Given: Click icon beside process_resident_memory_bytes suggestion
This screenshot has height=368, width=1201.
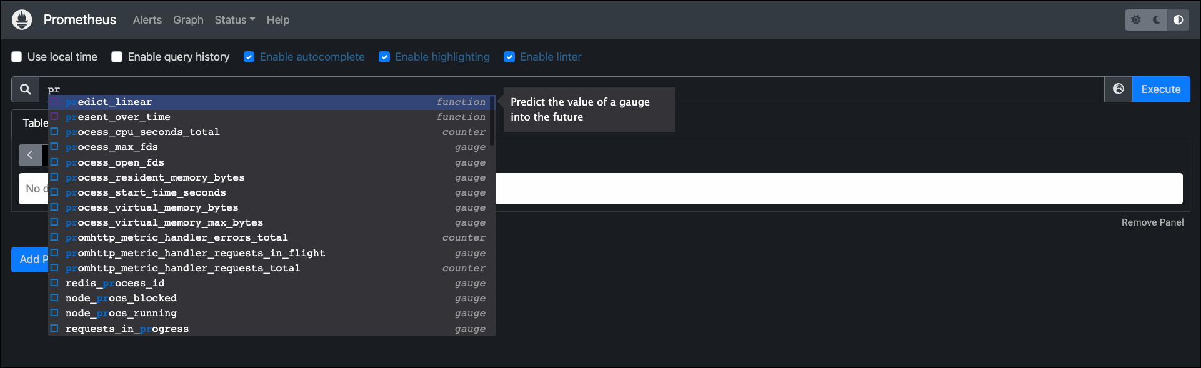Looking at the screenshot, I should click(54, 177).
